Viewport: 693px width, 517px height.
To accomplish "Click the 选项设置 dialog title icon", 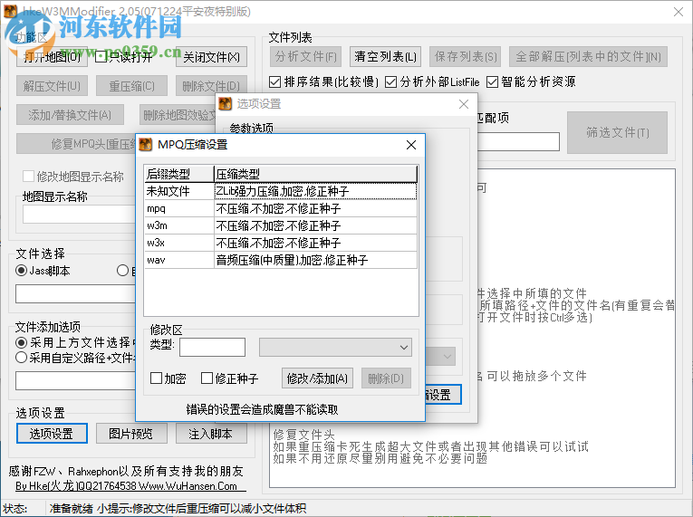I will pyautogui.click(x=226, y=104).
